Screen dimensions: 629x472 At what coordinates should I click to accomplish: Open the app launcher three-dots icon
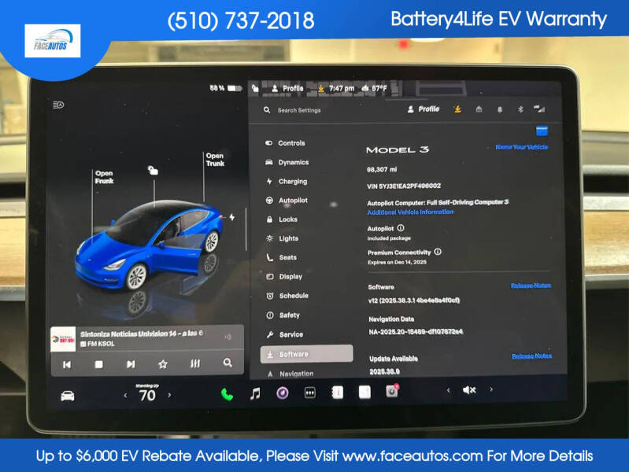point(309,393)
